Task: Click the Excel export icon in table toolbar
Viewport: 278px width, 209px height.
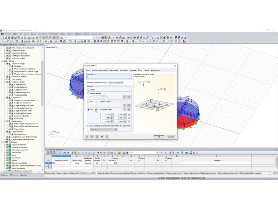Action: (x=182, y=153)
